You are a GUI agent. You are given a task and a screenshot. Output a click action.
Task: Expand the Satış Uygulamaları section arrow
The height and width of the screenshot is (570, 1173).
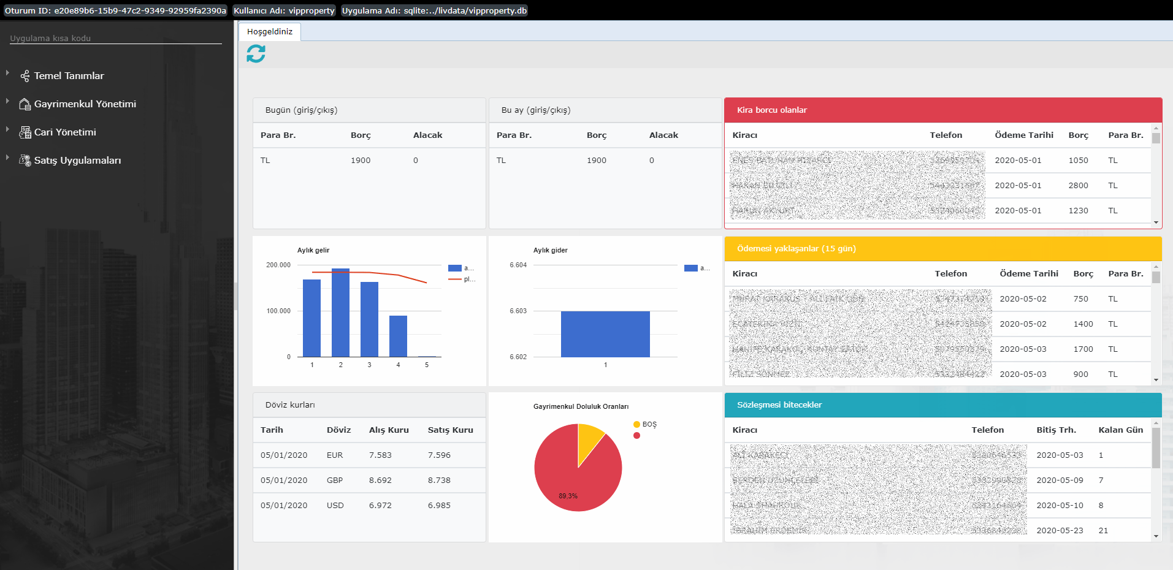tap(7, 158)
